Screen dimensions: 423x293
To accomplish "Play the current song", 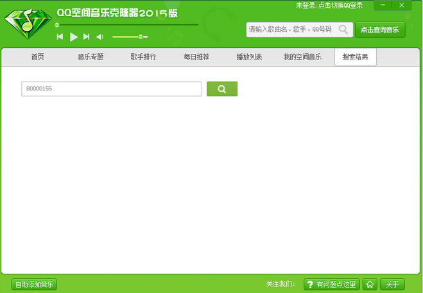I will pyautogui.click(x=73, y=37).
